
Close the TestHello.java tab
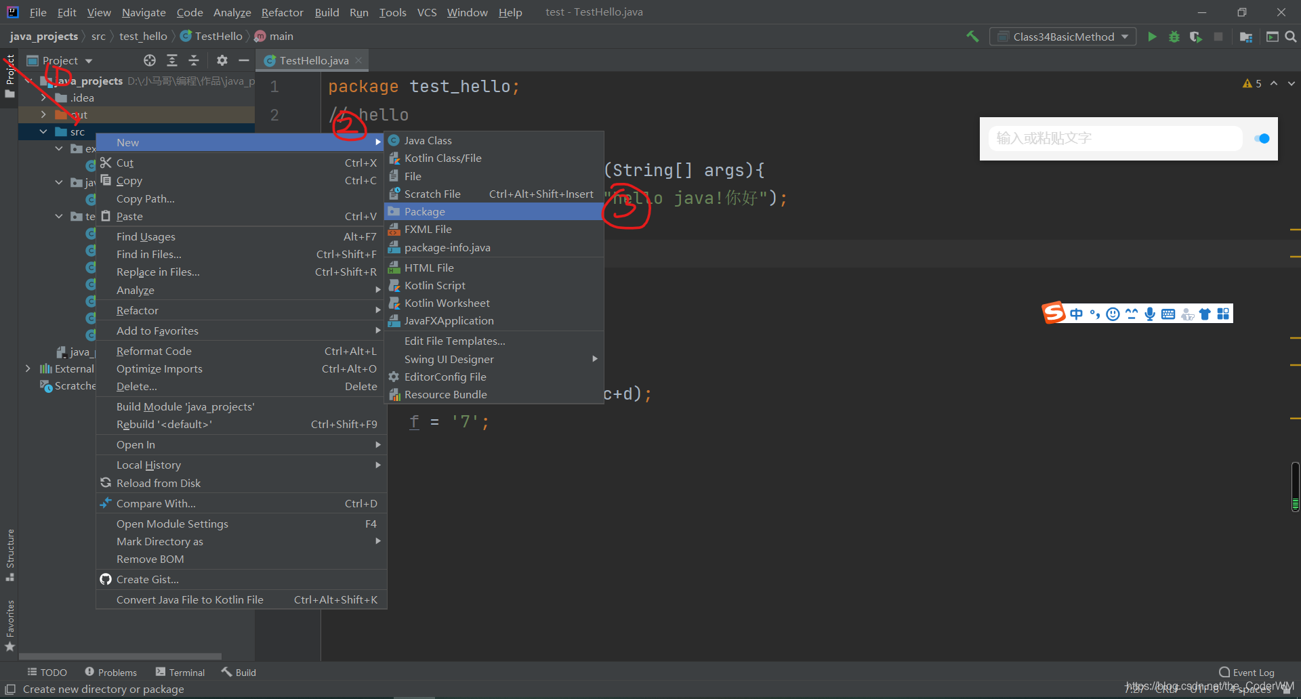click(x=358, y=60)
